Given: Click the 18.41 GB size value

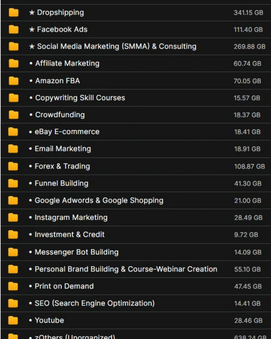Looking at the screenshot, I should [x=248, y=132].
